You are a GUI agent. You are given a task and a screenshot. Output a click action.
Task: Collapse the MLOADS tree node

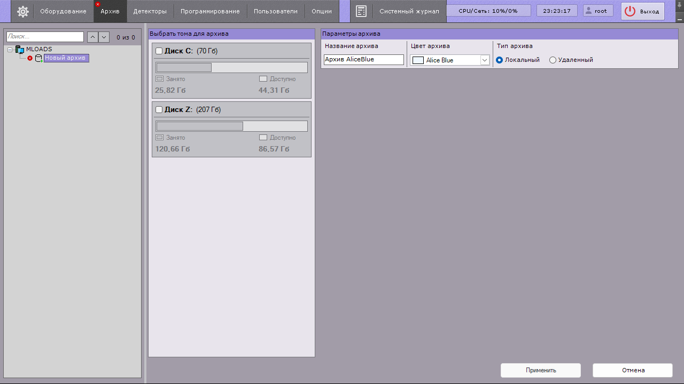[x=10, y=50]
